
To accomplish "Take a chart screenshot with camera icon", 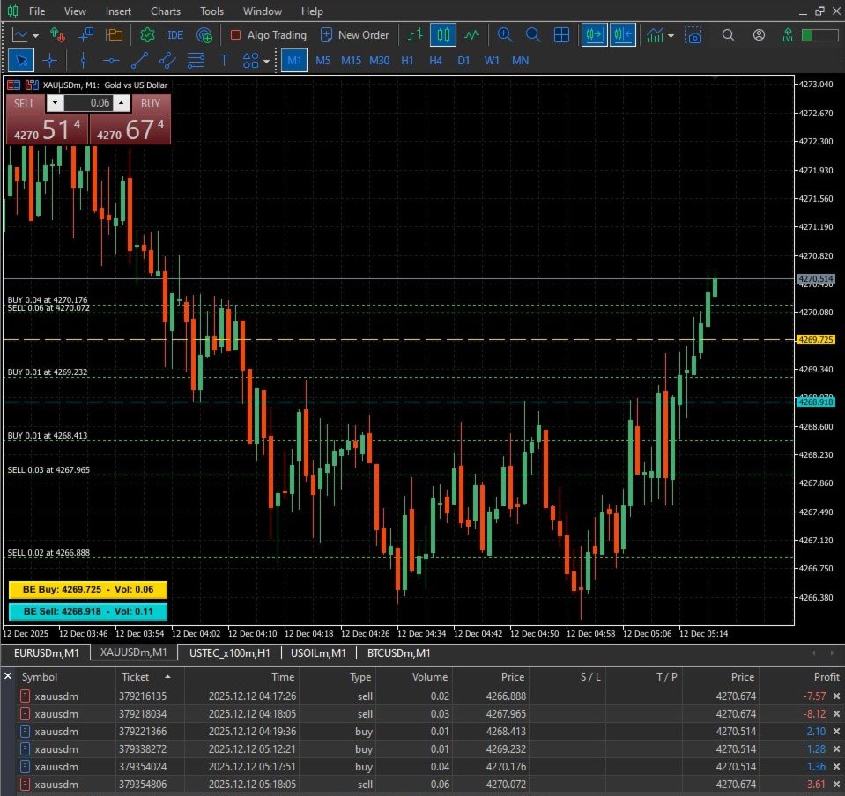I will [x=693, y=35].
